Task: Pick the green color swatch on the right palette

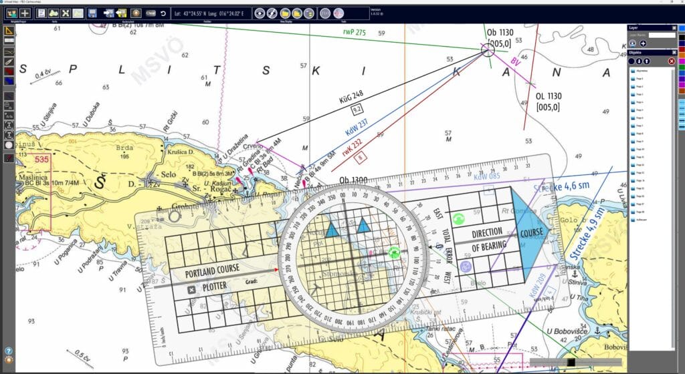Action: pos(682,67)
